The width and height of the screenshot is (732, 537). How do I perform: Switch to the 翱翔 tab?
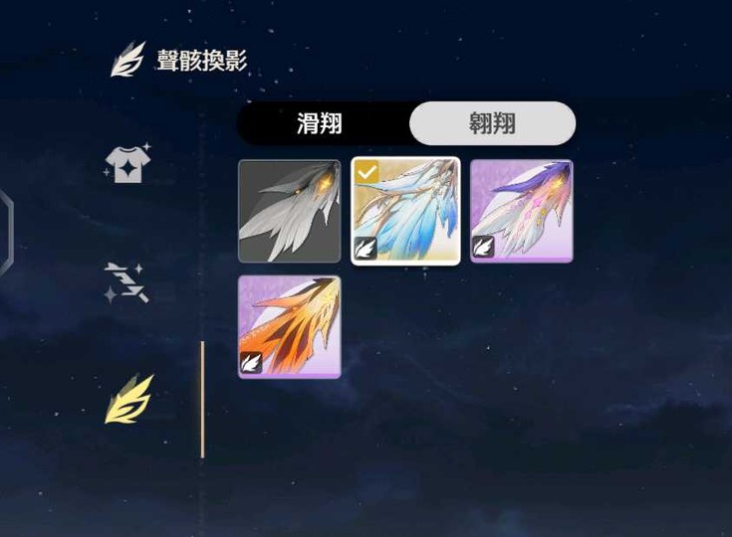pyautogui.click(x=493, y=123)
